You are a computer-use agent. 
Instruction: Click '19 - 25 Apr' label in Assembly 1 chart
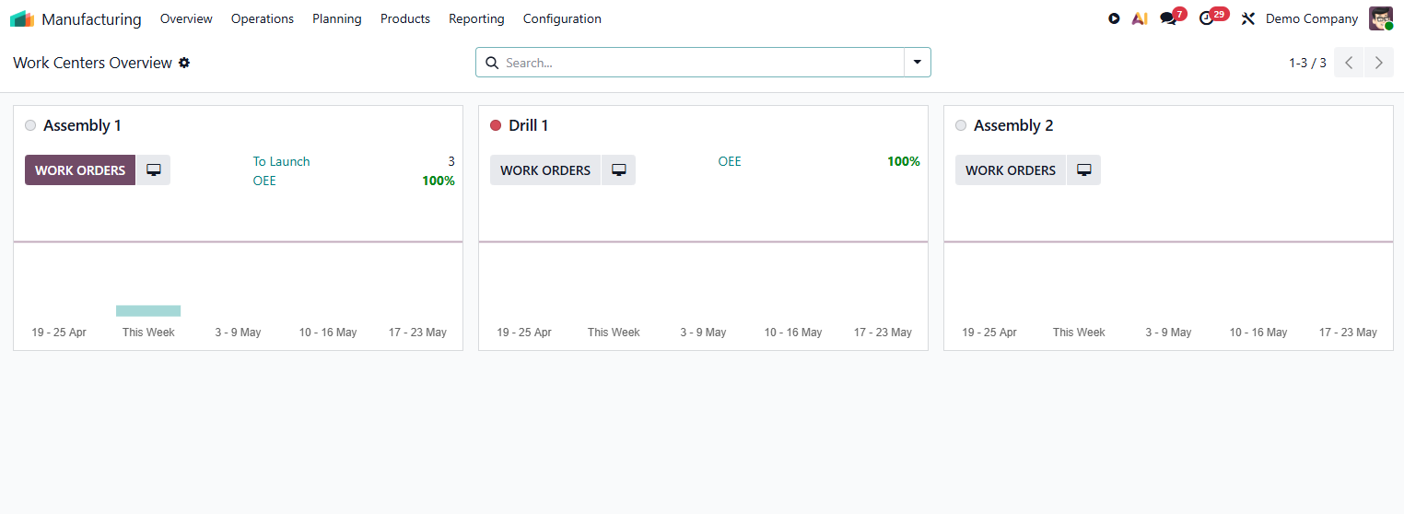coord(59,333)
